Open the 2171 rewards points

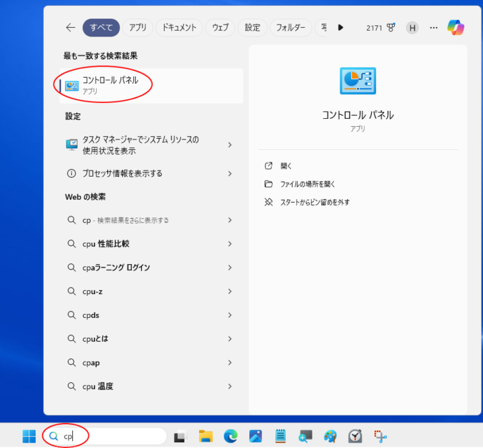point(374,28)
